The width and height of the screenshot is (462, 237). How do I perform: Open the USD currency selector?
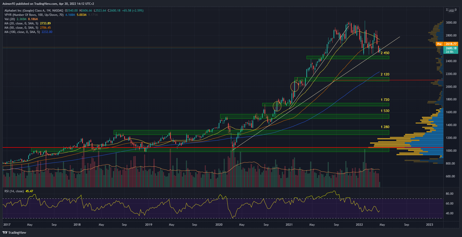point(451,11)
